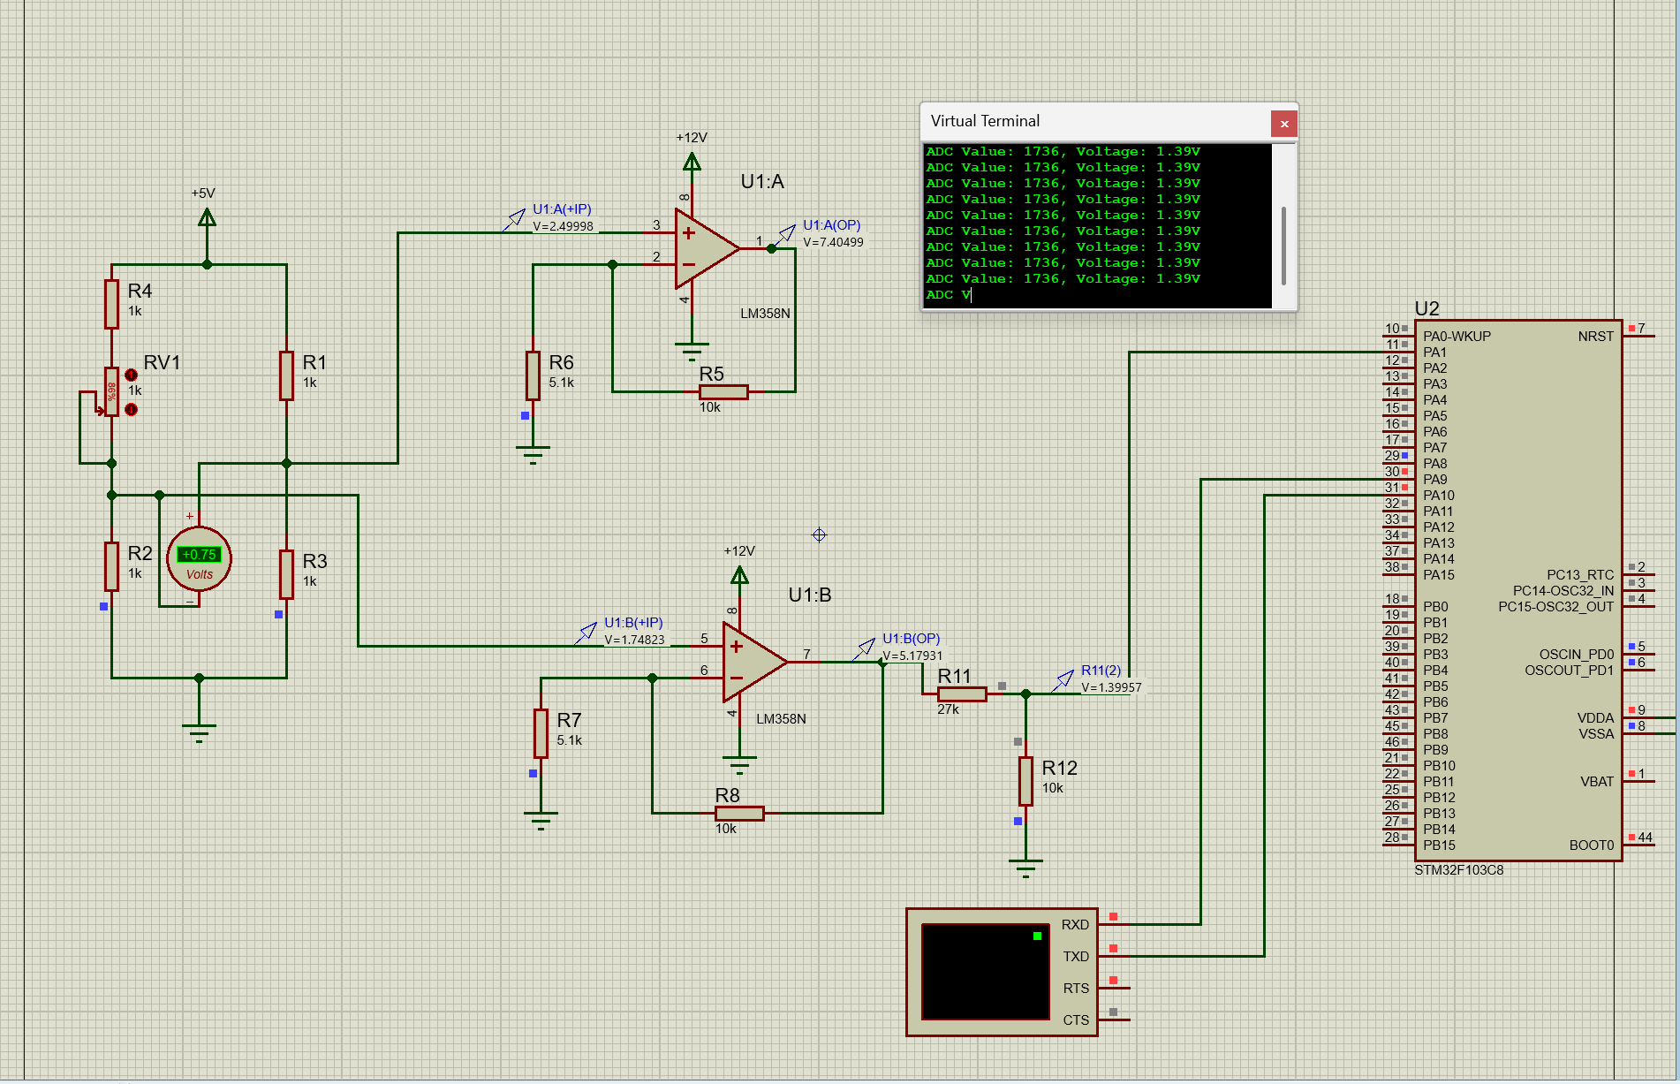Select resistor R1 symbol
The height and width of the screenshot is (1084, 1680).
[x=286, y=375]
